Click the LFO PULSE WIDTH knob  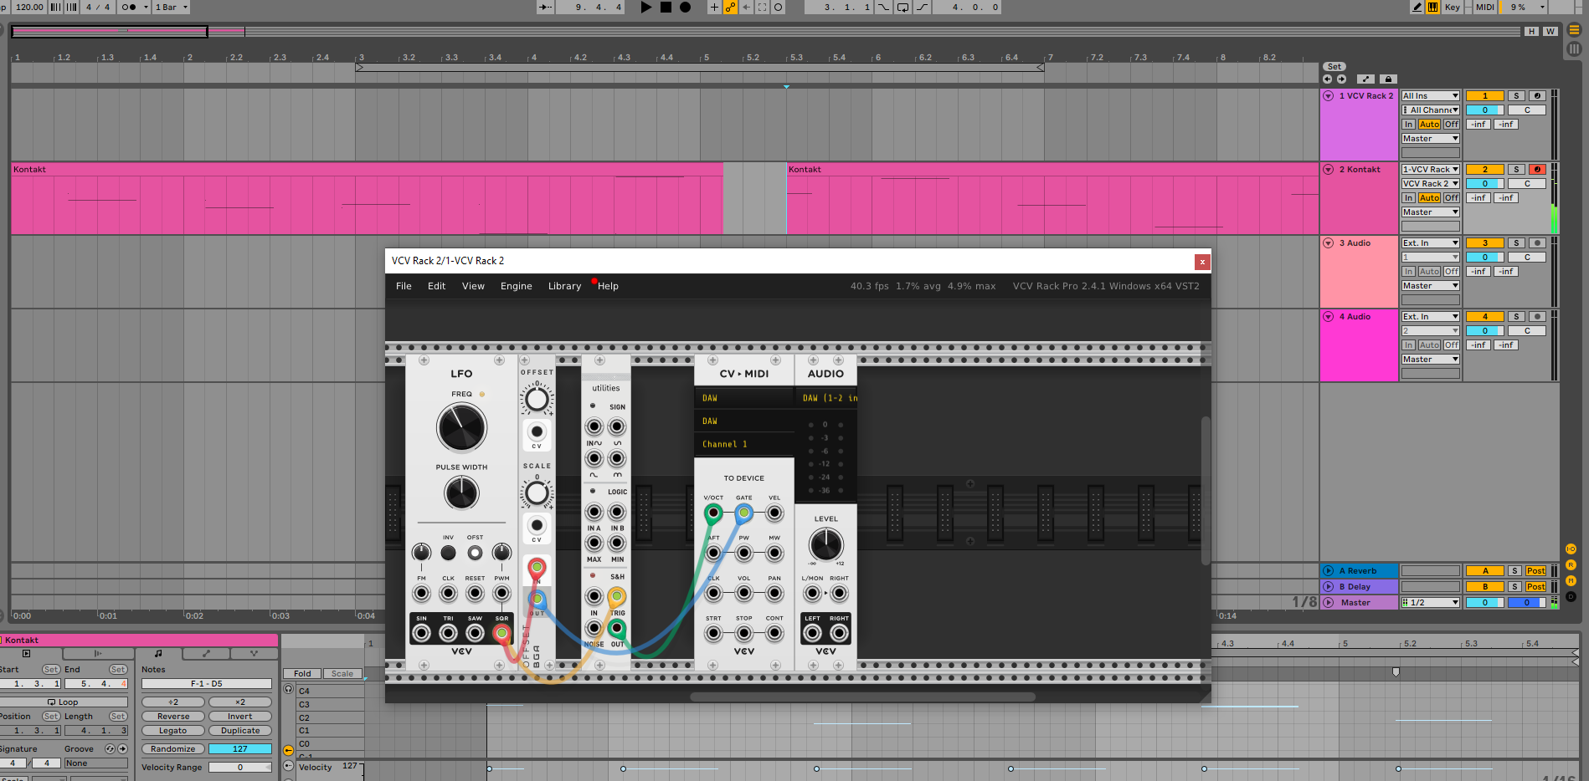461,493
